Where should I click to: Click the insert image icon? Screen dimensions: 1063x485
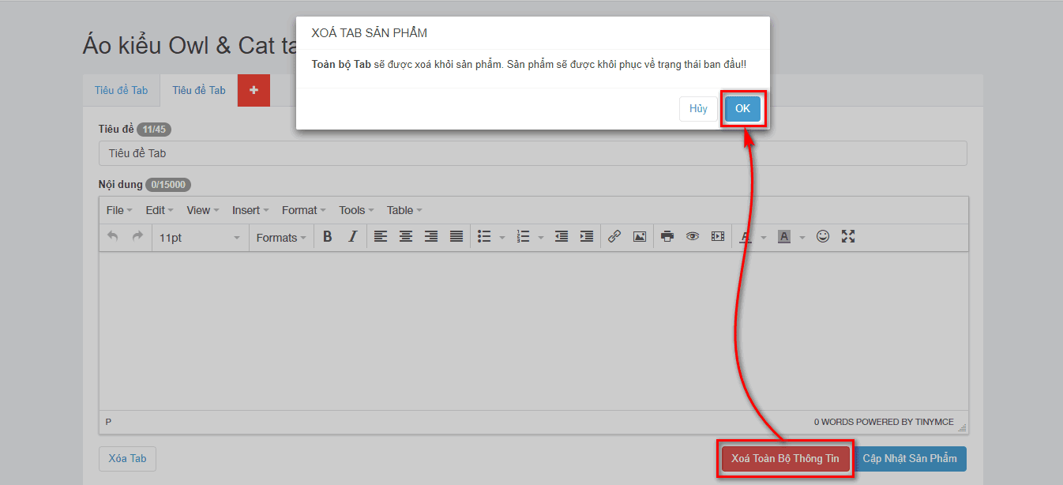coord(640,237)
